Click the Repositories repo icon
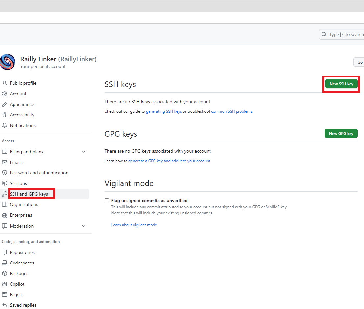The width and height of the screenshot is (364, 309). coord(5,252)
